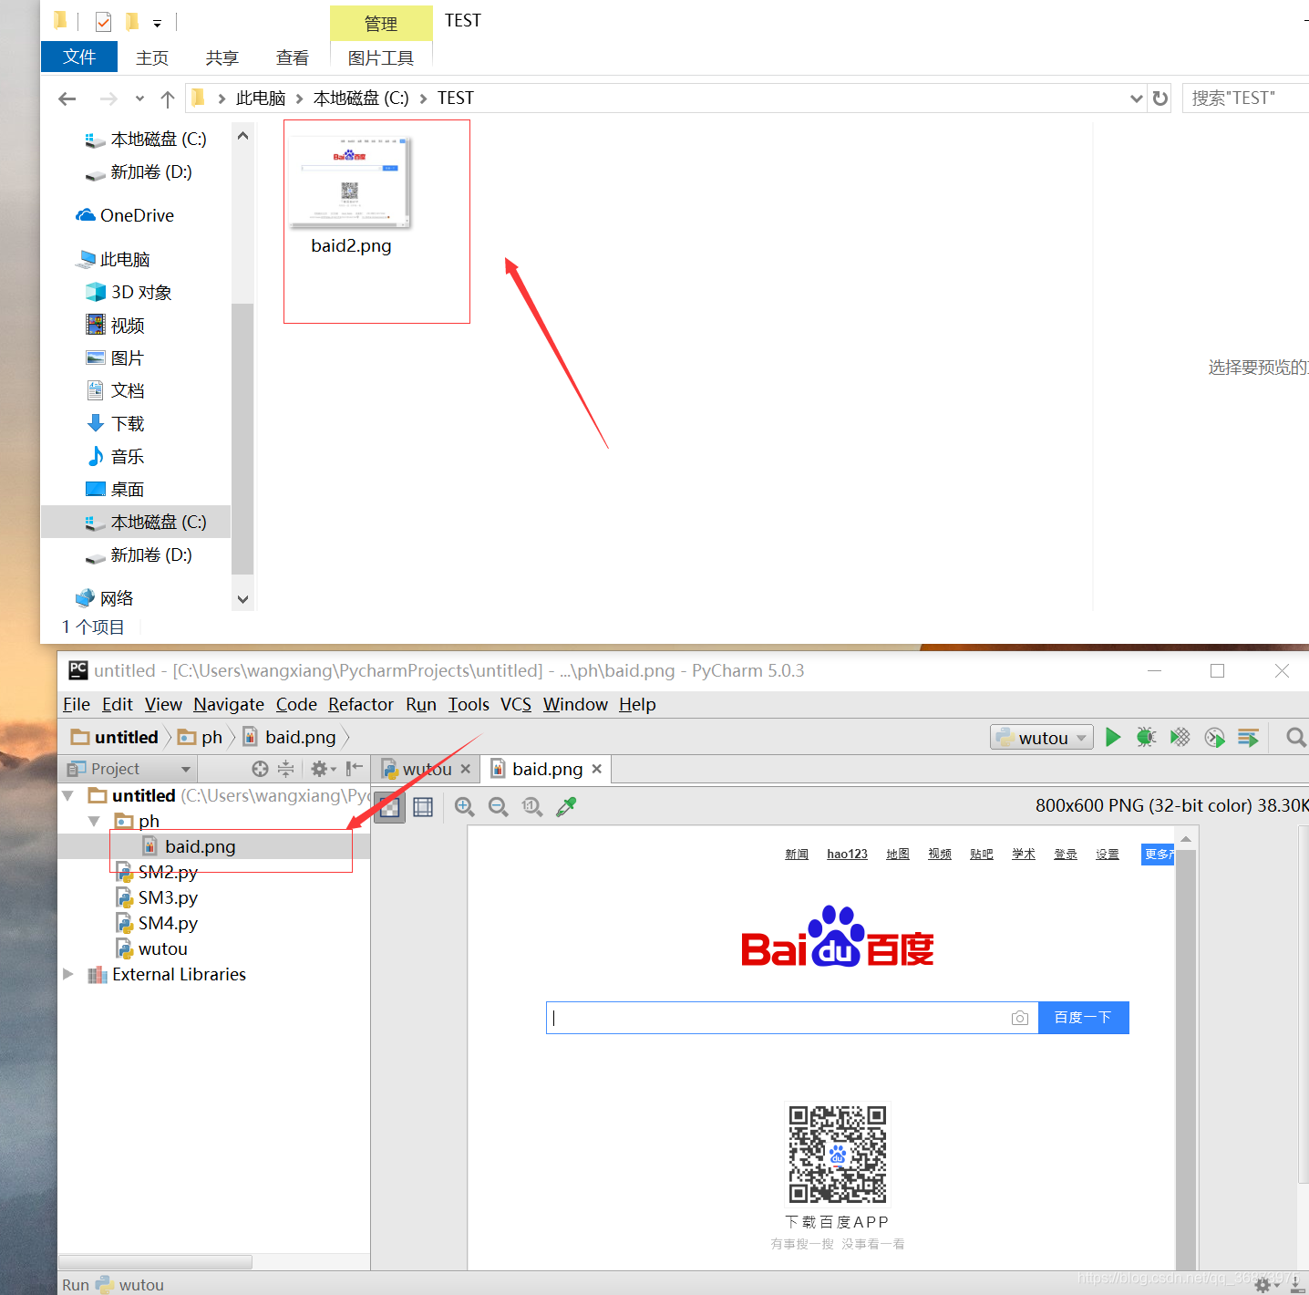Toggle the pixel grid overlay

click(x=422, y=807)
